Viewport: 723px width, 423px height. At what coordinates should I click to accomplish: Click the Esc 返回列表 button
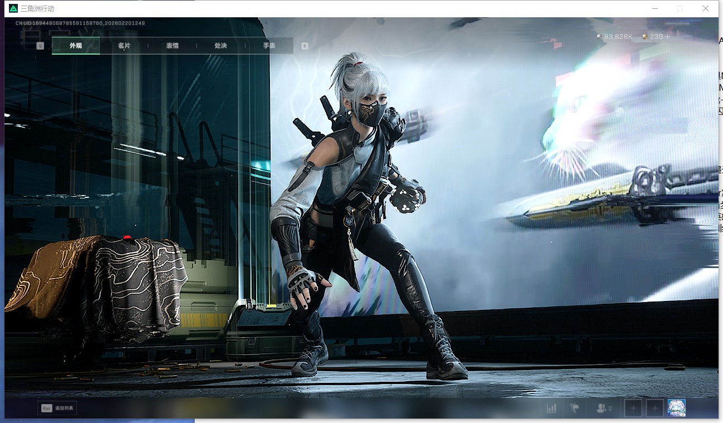click(x=56, y=408)
